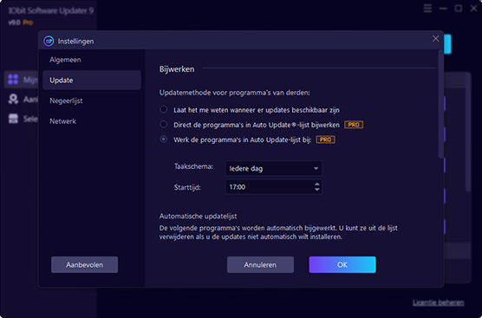The width and height of the screenshot is (482, 318).
Task: Click the 'Bijwerken' section heading
Action: tap(177, 69)
